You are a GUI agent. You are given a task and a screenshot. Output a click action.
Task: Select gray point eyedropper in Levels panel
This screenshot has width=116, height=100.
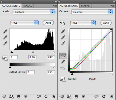click(x=5, y=37)
